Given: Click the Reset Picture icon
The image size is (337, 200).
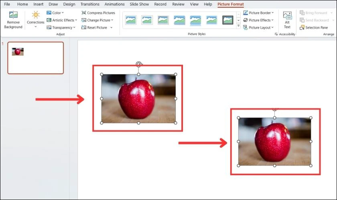Looking at the screenshot, I should [x=84, y=28].
